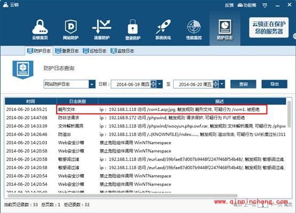
Task: Sort by the 时间 column header
Action: point(30,101)
